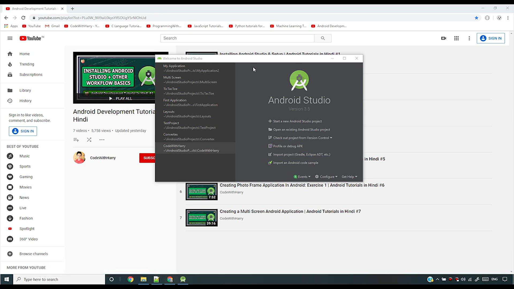Screen dimensions: 514x289
Task: Open History in YouTube sidebar
Action: coord(32,101)
